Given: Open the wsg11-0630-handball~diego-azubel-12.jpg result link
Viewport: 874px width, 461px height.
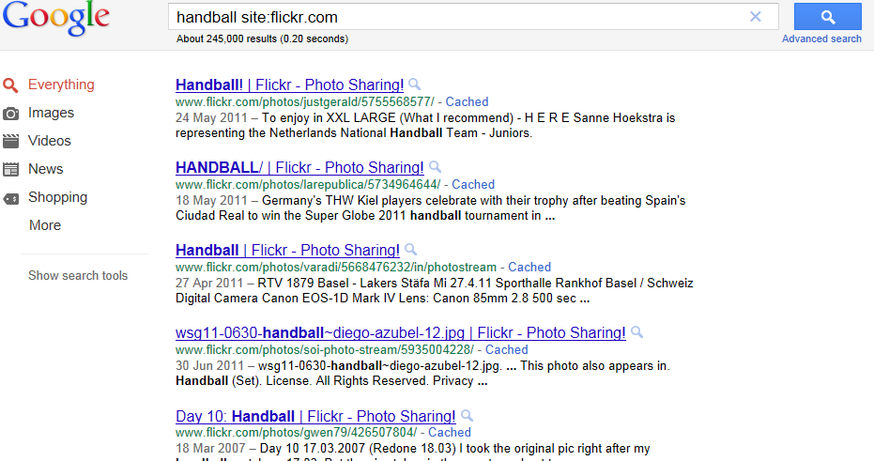Looking at the screenshot, I should 401,332.
